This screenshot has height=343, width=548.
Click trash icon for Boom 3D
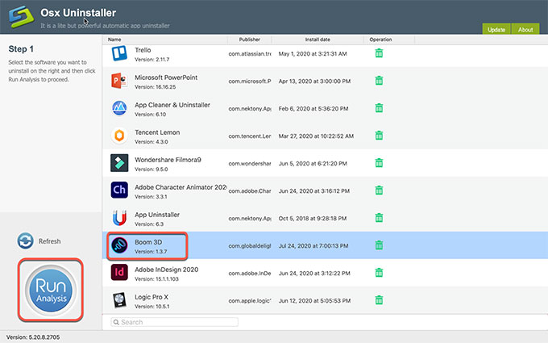pyautogui.click(x=379, y=245)
